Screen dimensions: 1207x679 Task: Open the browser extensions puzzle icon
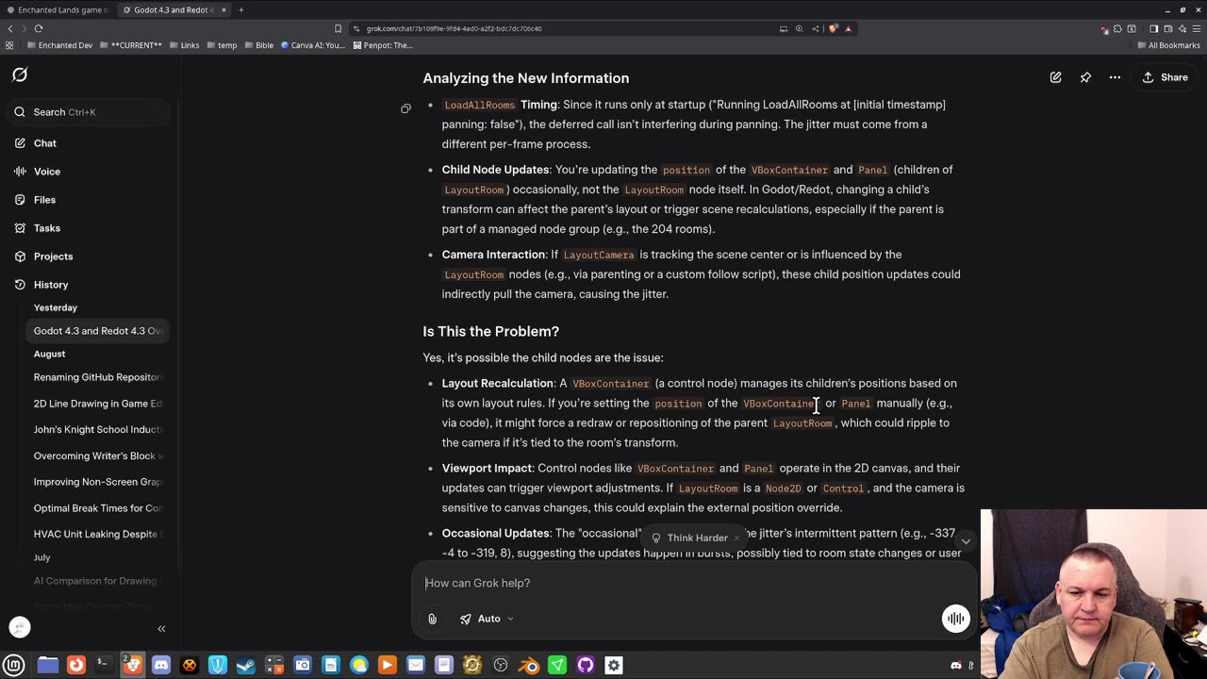pos(1117,28)
